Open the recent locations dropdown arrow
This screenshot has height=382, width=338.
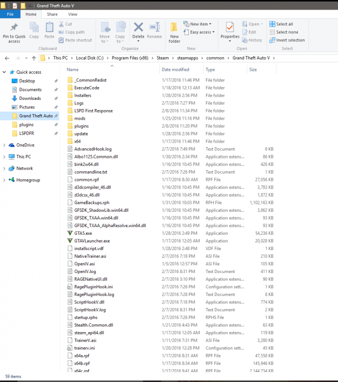pyautogui.click(x=26, y=58)
